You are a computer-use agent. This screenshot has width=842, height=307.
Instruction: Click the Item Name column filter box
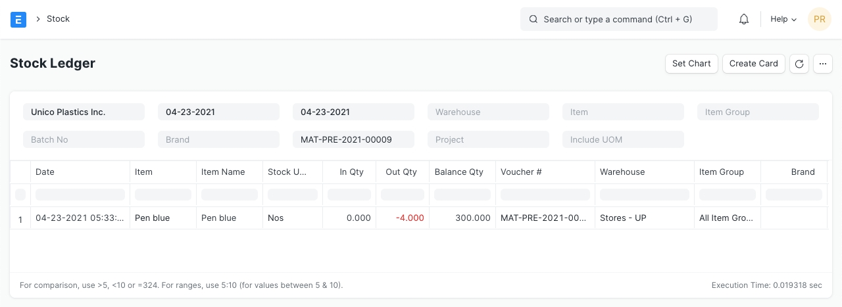click(229, 195)
